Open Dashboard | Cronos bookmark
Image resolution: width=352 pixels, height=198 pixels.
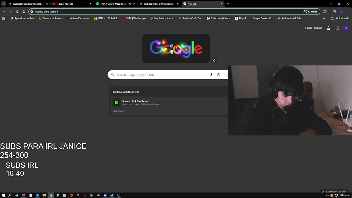[219, 18]
